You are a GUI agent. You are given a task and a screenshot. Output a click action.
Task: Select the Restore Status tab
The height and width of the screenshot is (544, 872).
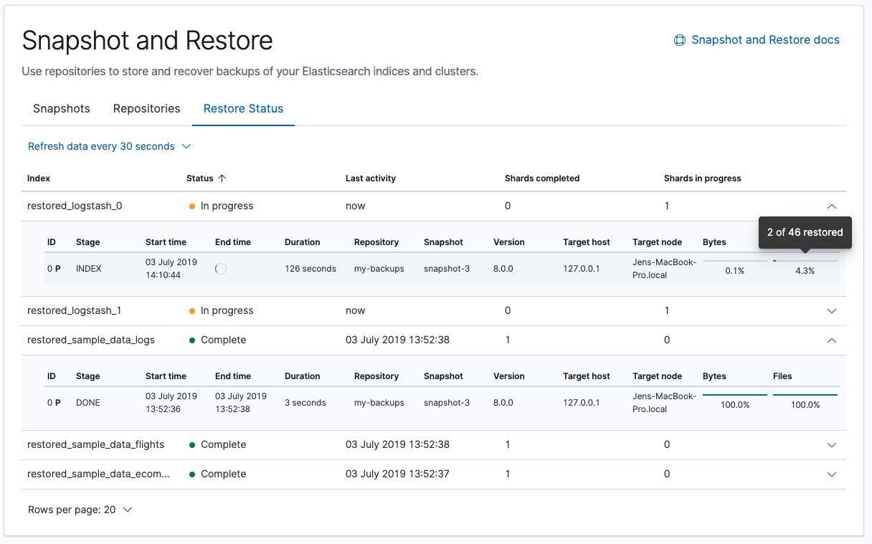point(243,108)
